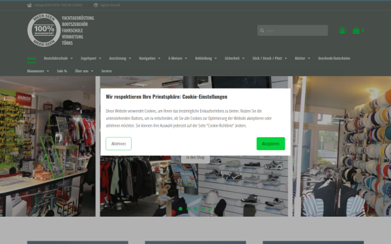Click the magnifier icon in the search box

pos(262,31)
